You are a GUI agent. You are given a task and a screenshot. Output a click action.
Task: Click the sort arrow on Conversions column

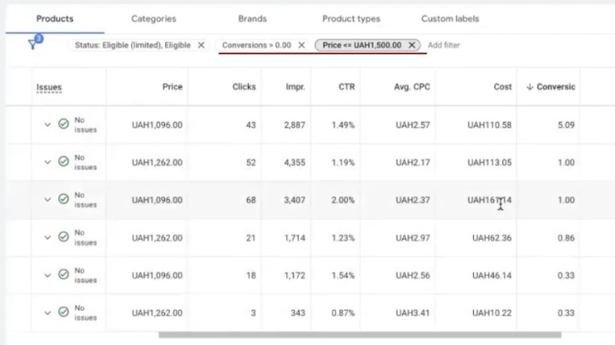point(530,87)
